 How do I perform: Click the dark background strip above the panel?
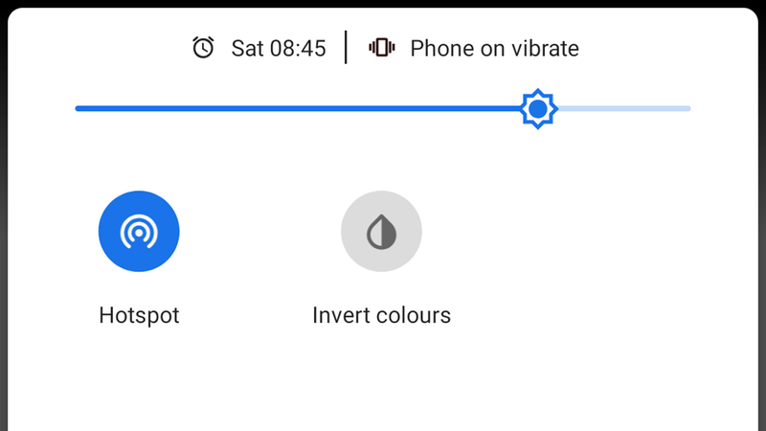pos(383,4)
